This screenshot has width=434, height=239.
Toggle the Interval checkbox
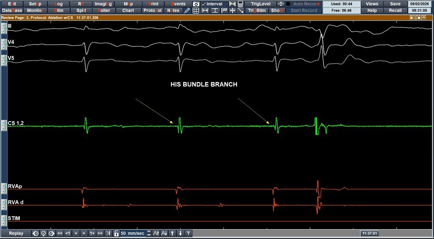[203, 4]
